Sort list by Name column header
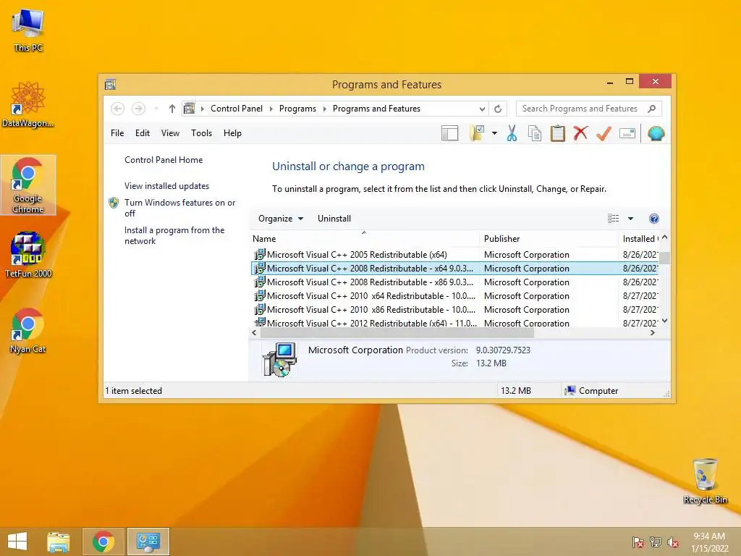Screen dimensions: 741x556 [364, 239]
